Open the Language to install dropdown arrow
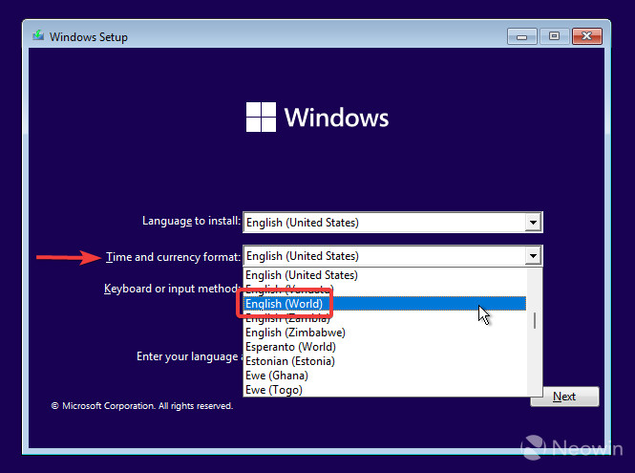The height and width of the screenshot is (473, 635). click(x=533, y=222)
